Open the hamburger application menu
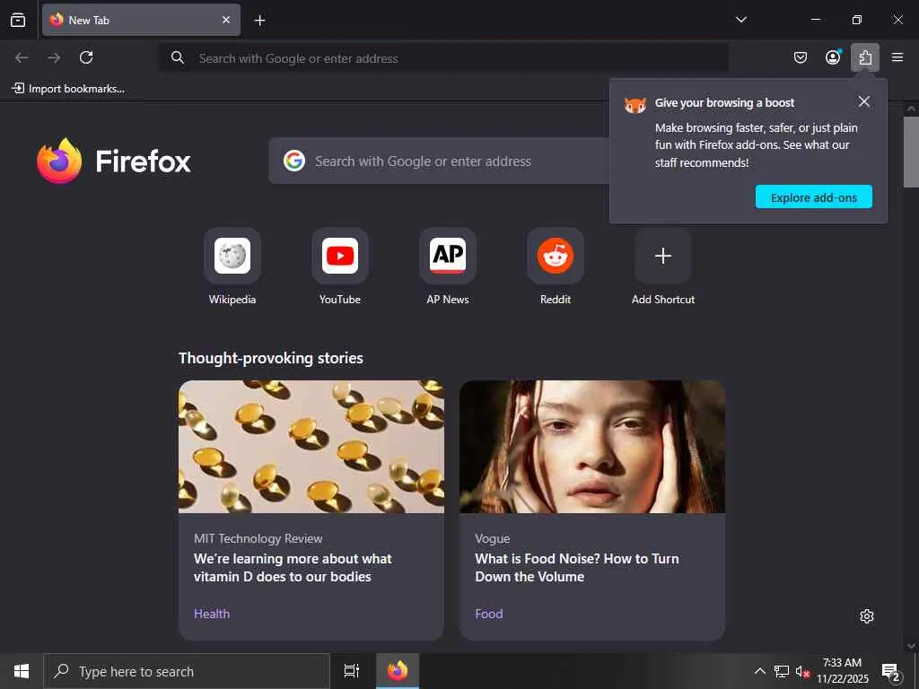 coord(897,57)
